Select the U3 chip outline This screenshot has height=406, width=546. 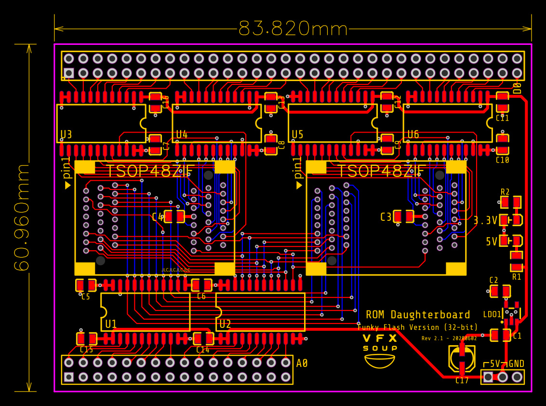tap(101, 123)
